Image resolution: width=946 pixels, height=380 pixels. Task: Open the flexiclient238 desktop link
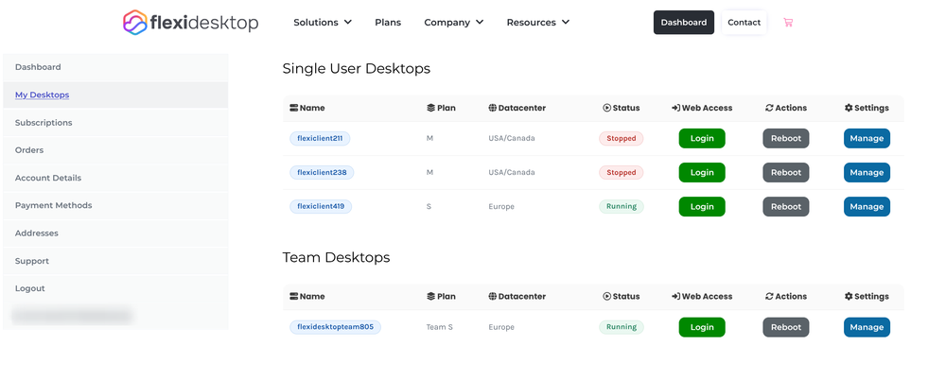click(322, 172)
